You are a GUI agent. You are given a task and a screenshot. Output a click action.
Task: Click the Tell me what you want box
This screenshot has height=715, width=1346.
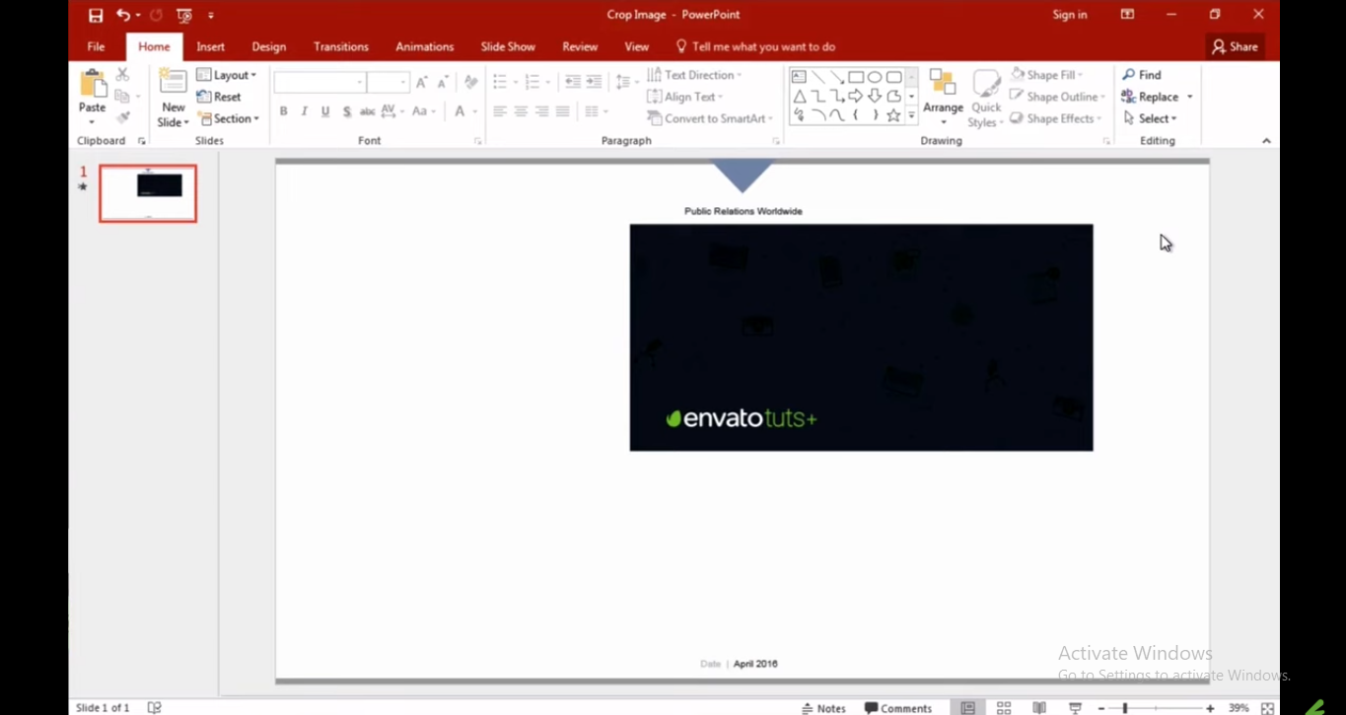pos(755,46)
